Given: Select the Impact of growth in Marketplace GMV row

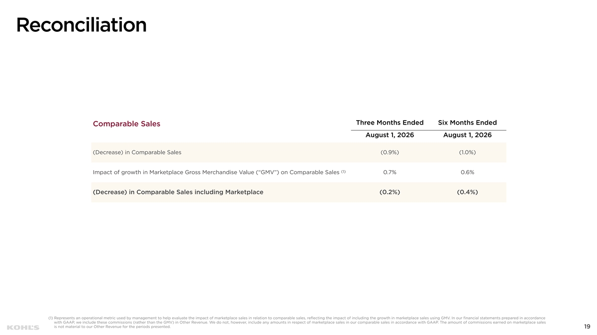Looking at the screenshot, I should (298, 172).
